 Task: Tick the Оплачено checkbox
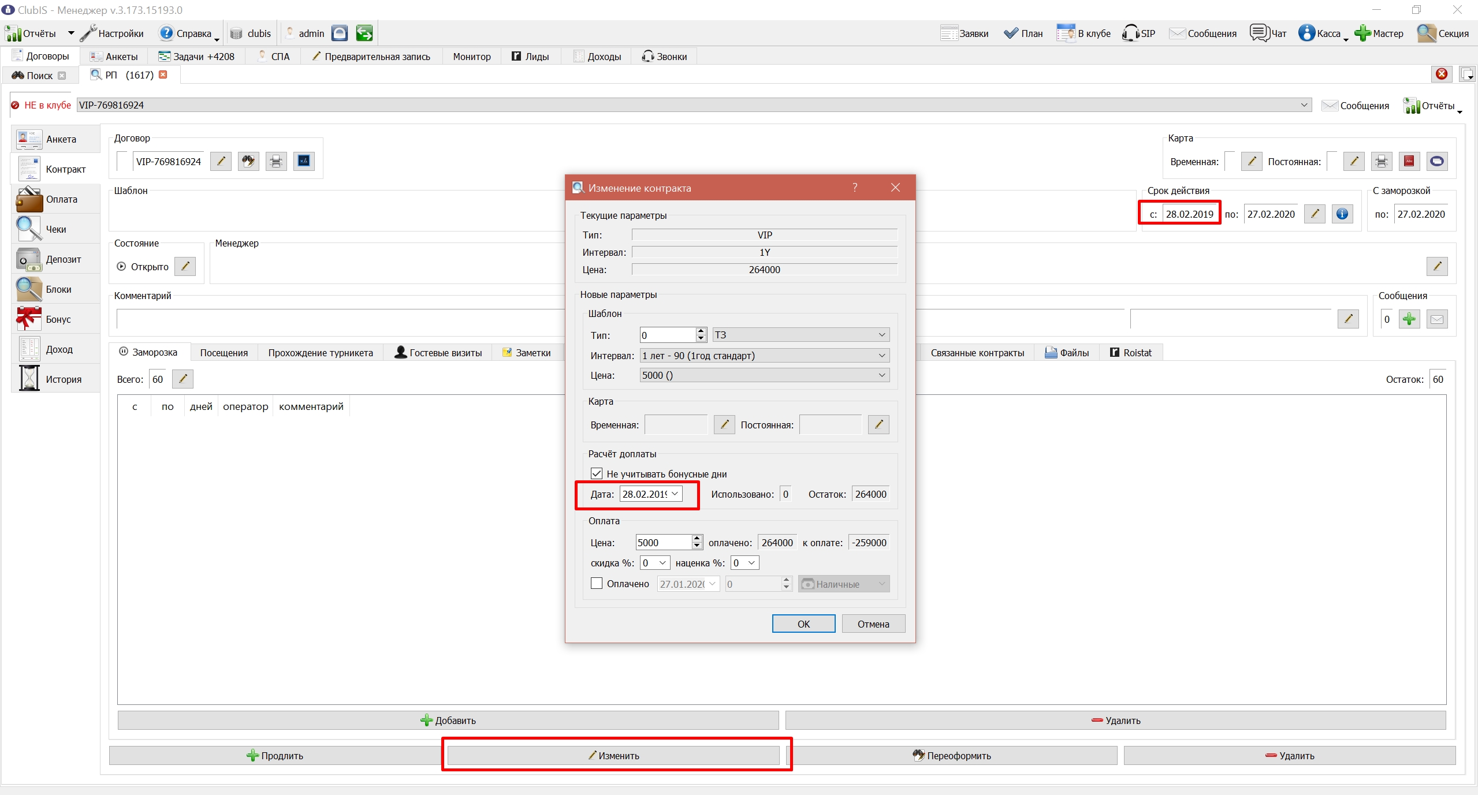tap(597, 584)
